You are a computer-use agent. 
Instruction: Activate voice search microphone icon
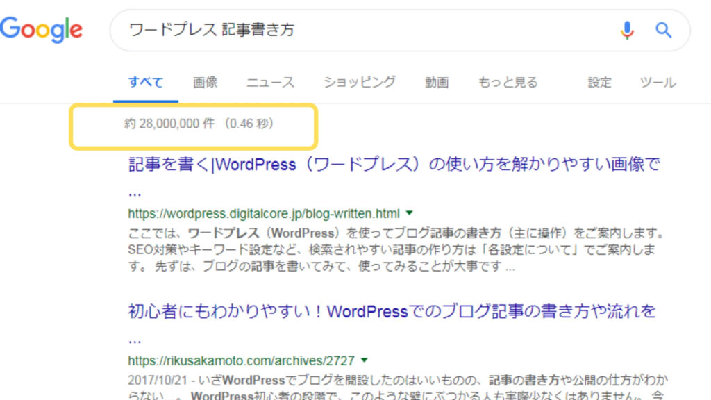click(627, 31)
